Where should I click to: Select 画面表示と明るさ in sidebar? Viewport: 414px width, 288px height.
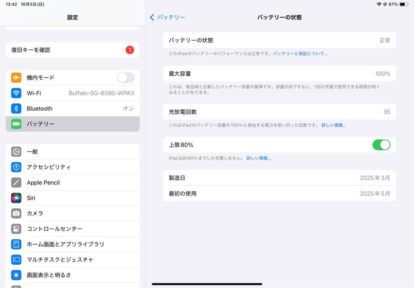point(73,275)
